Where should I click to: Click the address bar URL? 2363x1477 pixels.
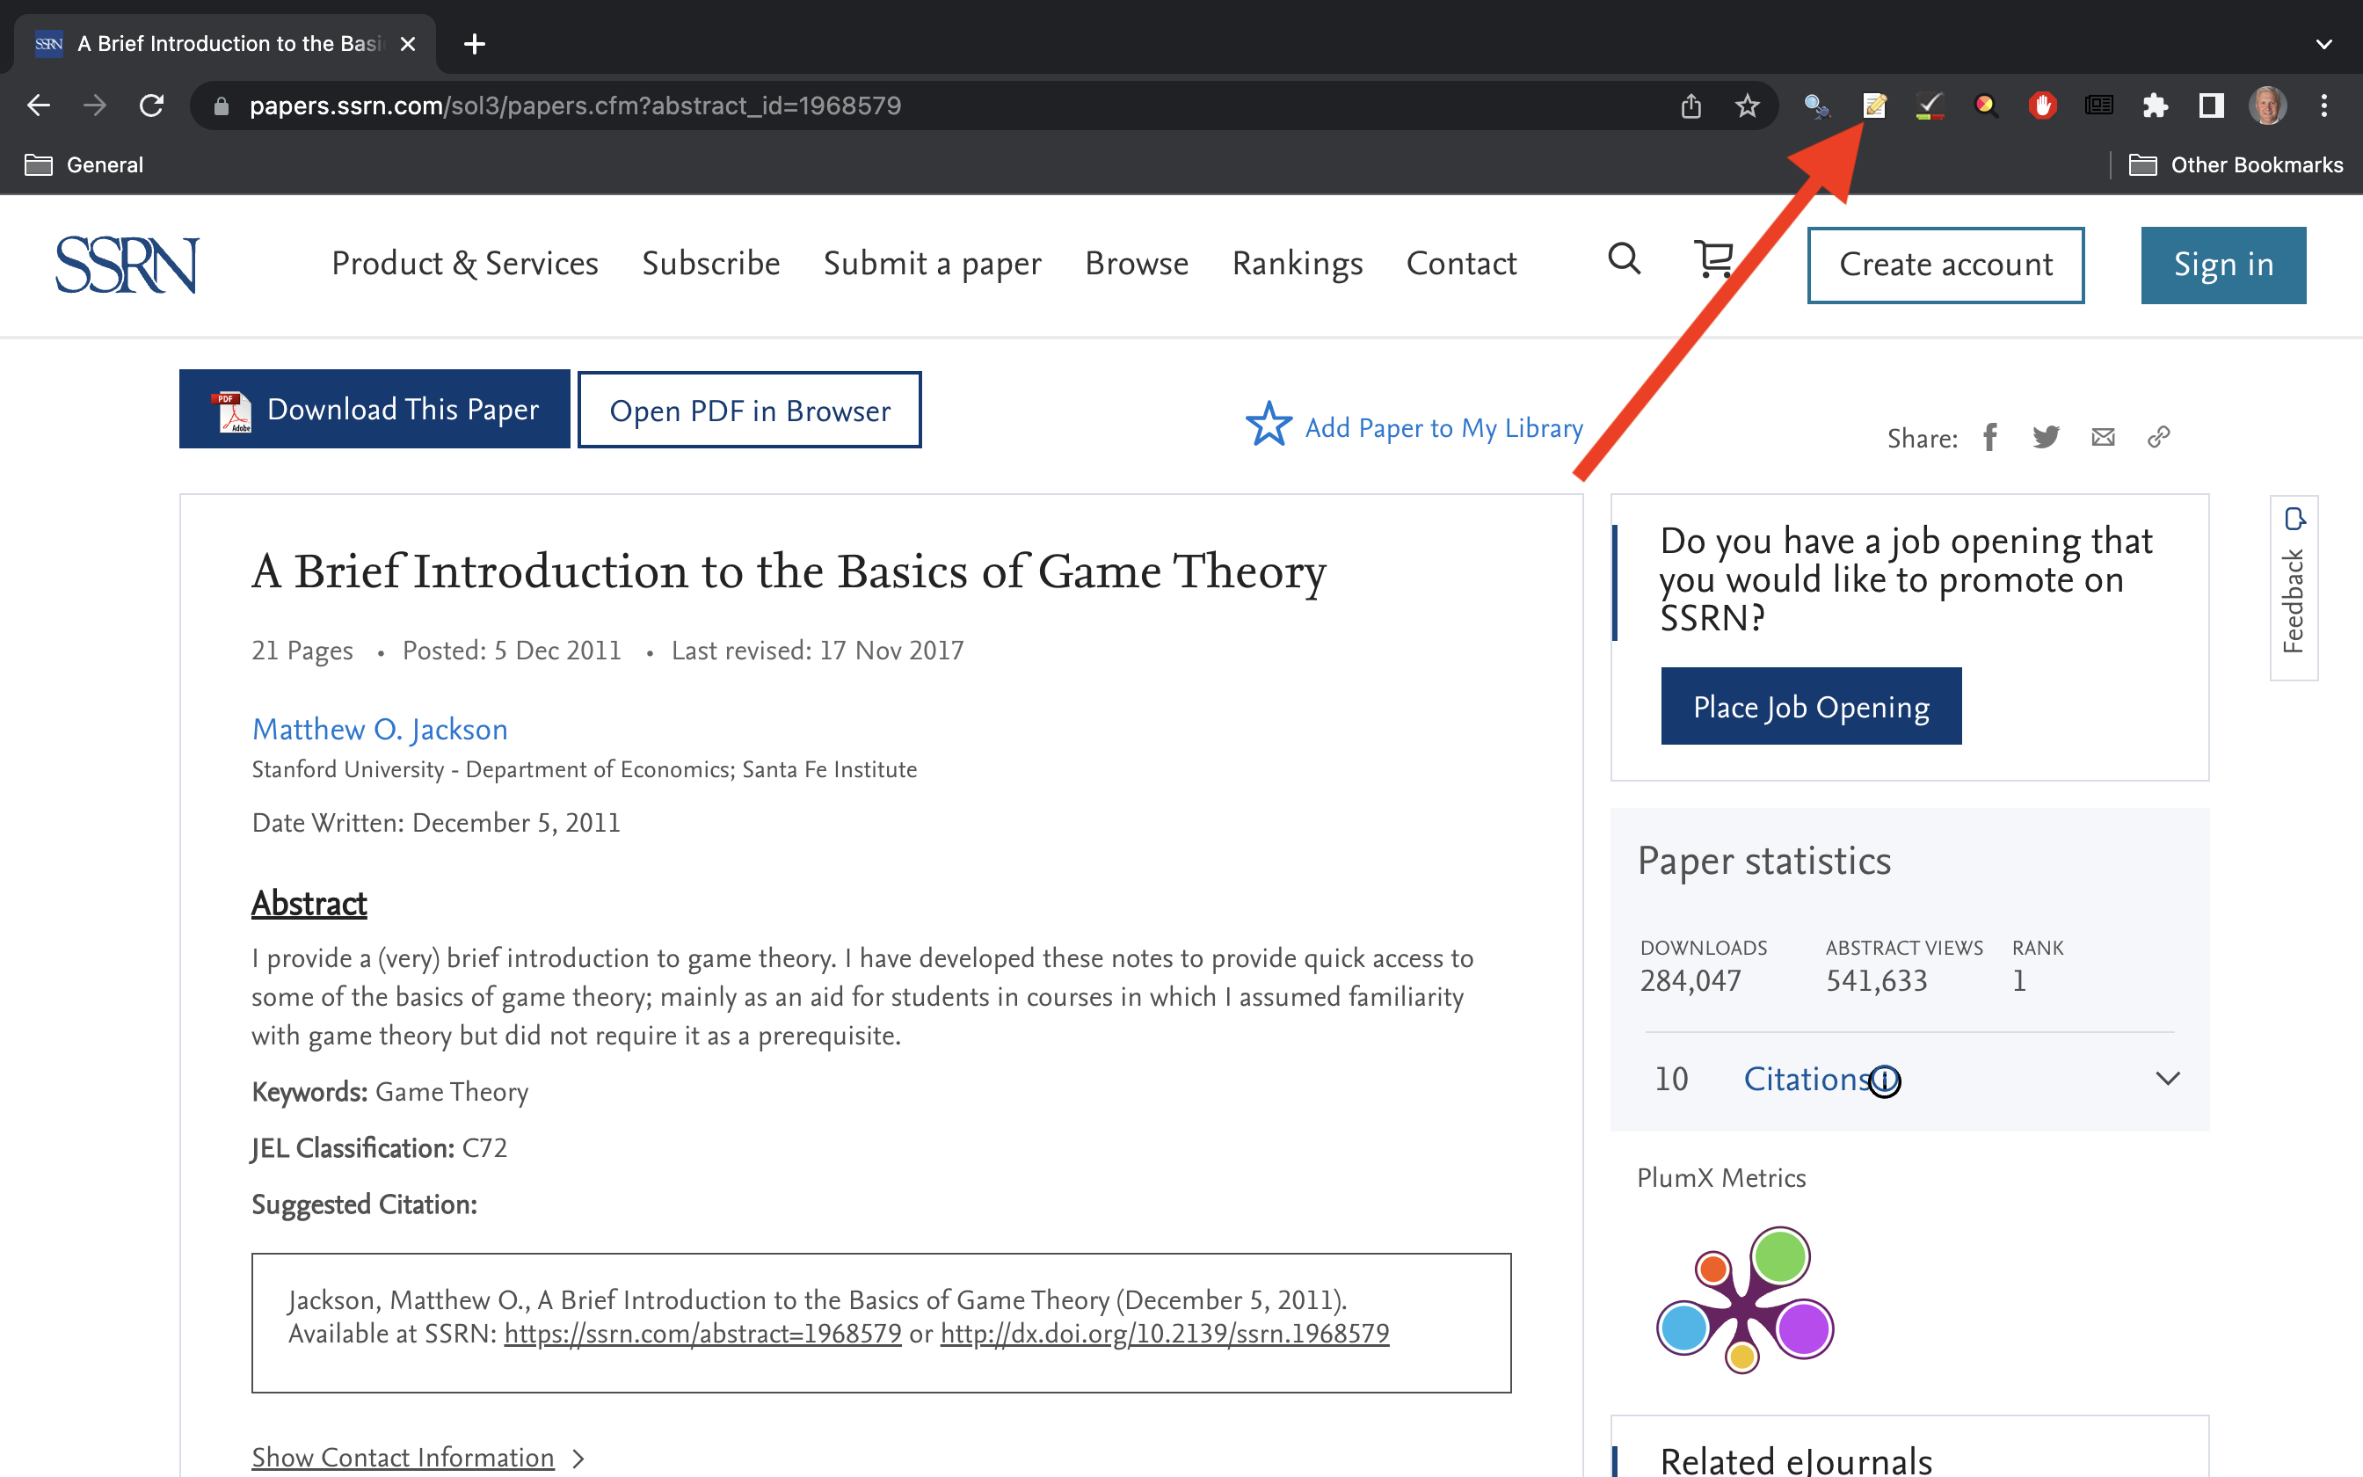pos(575,105)
